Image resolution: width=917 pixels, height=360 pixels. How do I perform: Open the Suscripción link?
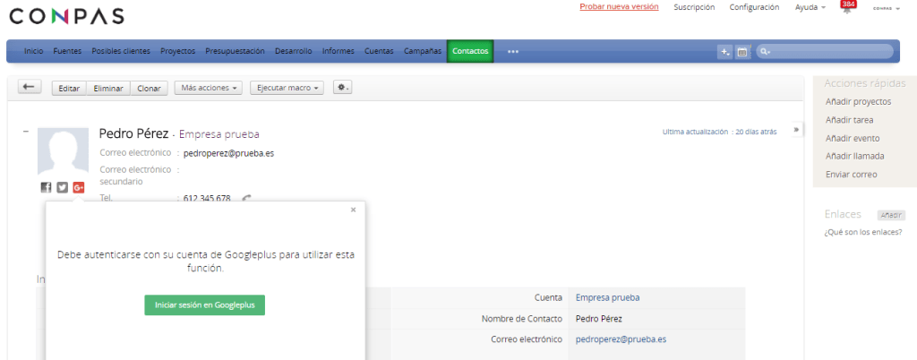(x=694, y=7)
